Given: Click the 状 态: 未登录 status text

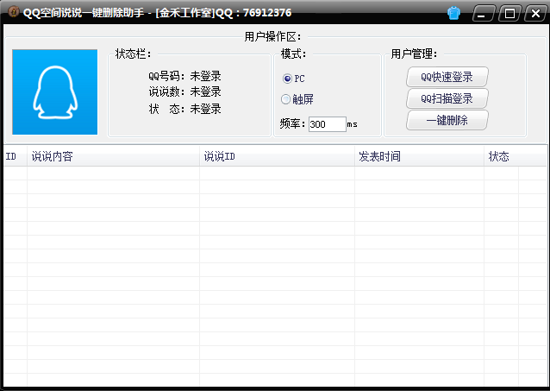Looking at the screenshot, I should click(x=184, y=109).
